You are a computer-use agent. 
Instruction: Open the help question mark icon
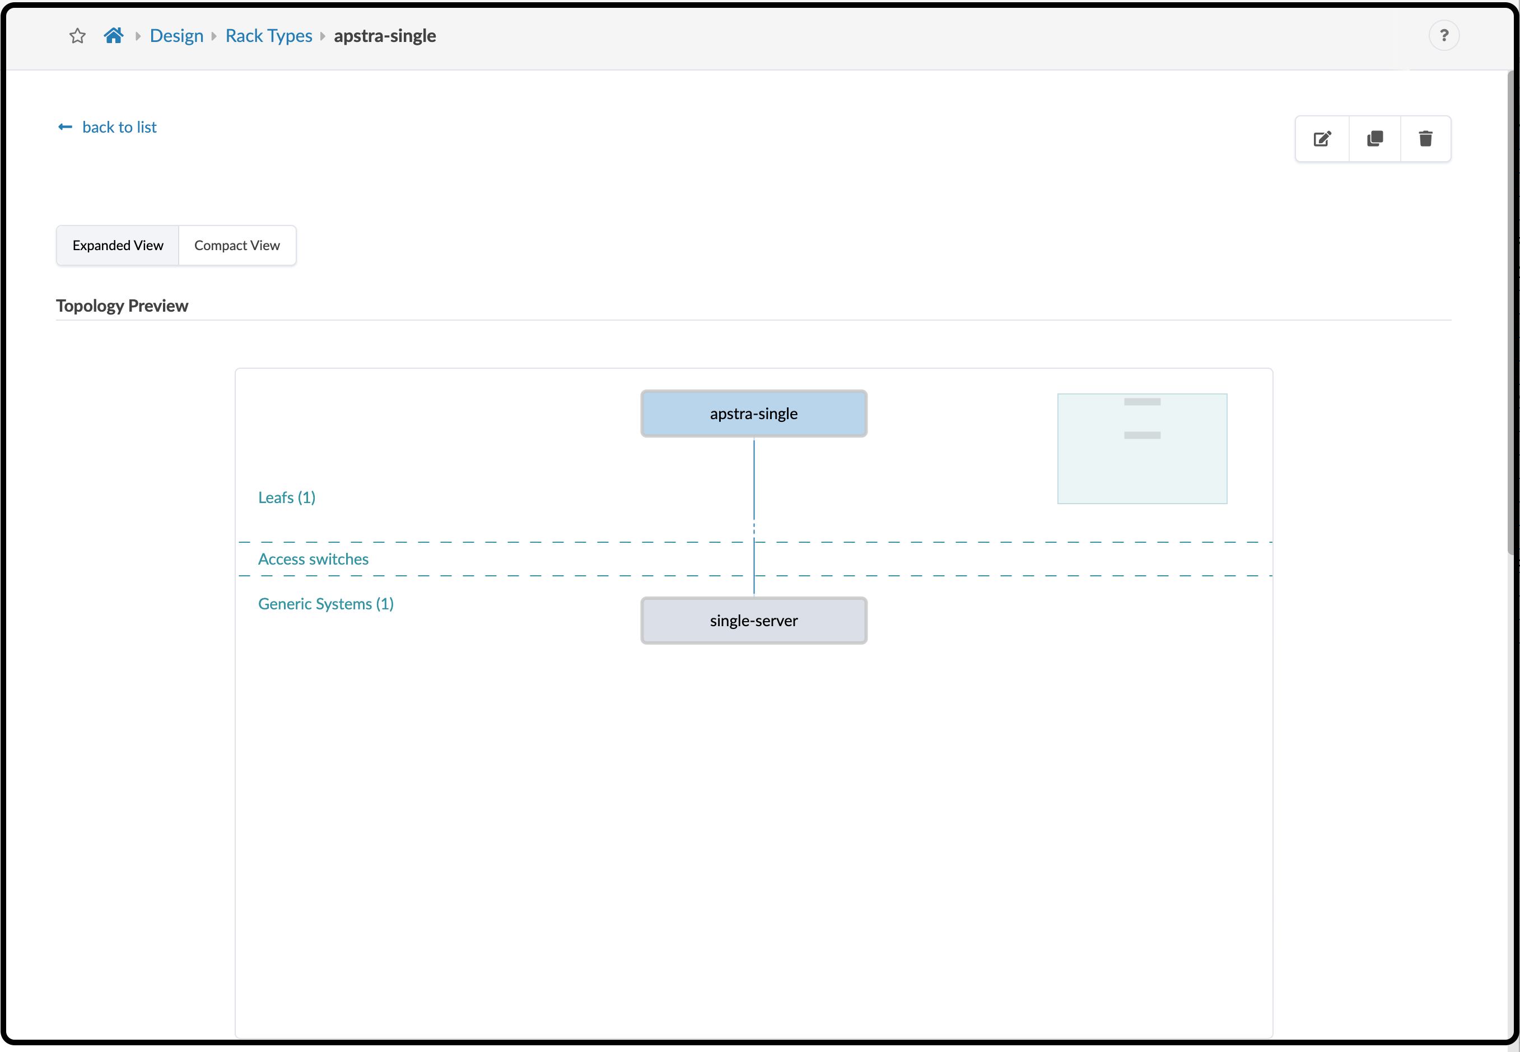[x=1443, y=36]
